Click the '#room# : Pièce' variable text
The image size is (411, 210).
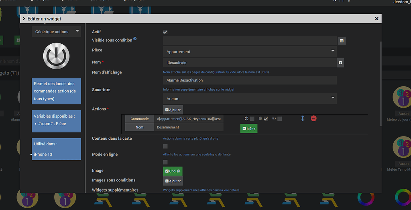tap(52, 124)
